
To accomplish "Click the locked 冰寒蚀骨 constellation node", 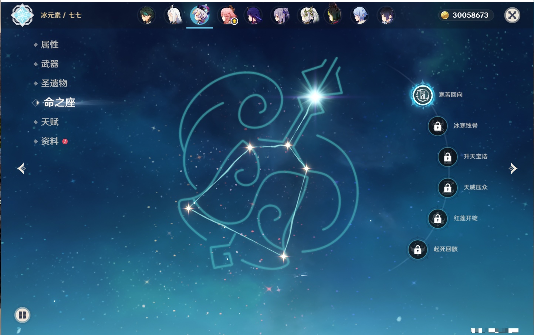I will 437,126.
